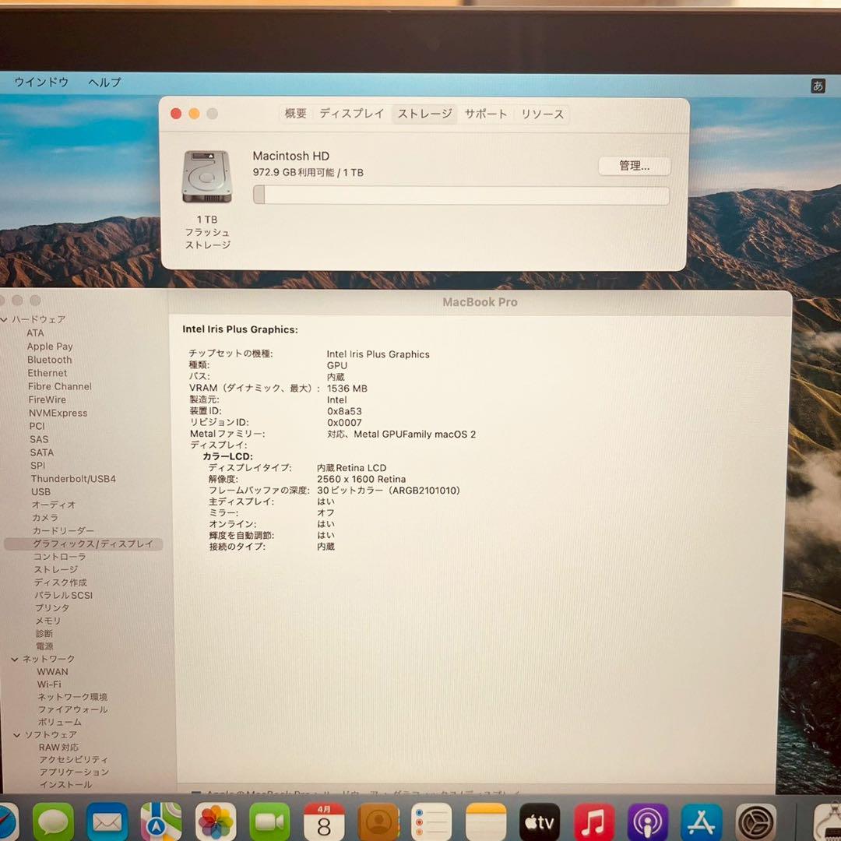Screen dimensions: 841x841
Task: Open Messages from the Dock
Action: (x=53, y=822)
